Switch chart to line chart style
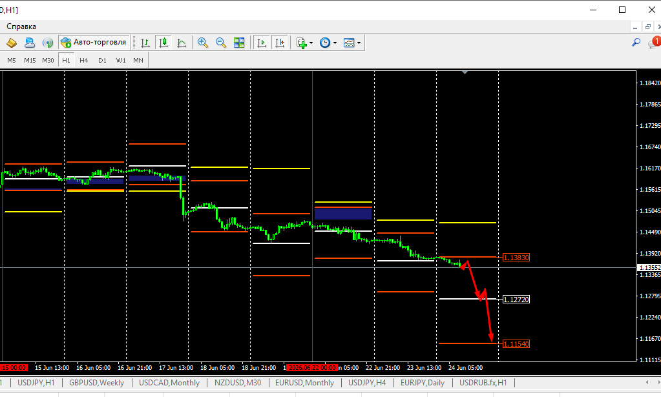This screenshot has width=661, height=397. (x=182, y=43)
